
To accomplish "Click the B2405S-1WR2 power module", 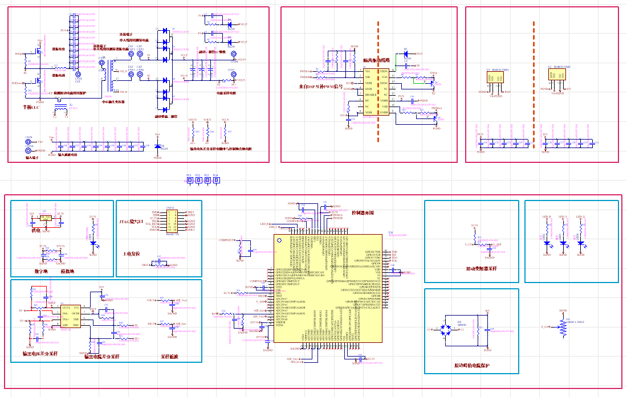I will point(557,74).
